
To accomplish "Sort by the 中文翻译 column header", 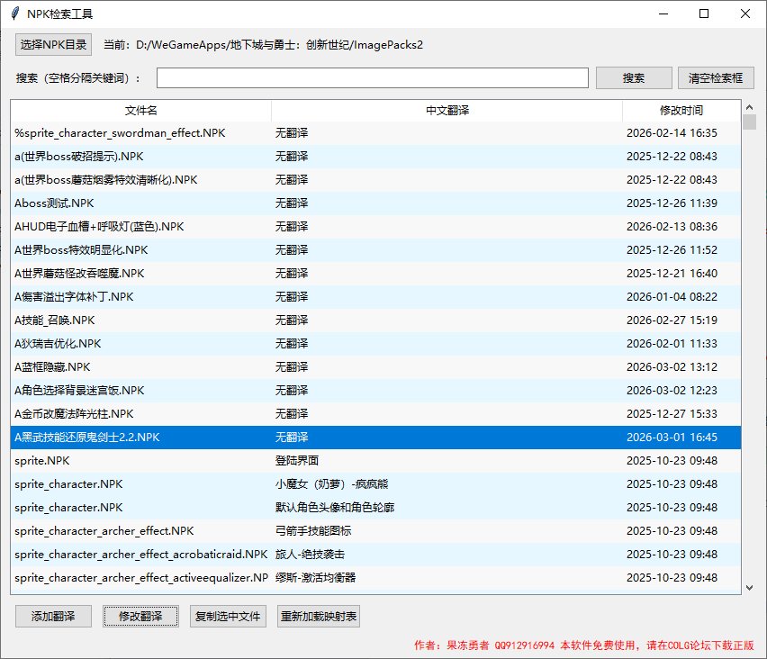I will [447, 110].
